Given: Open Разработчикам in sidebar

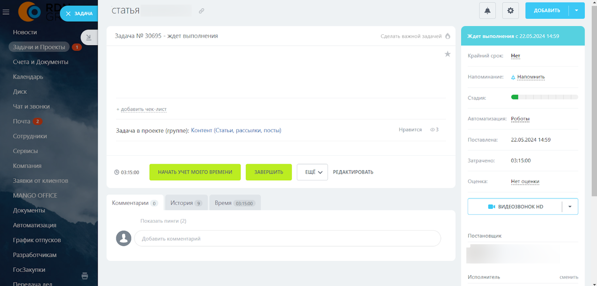Looking at the screenshot, I should tap(35, 255).
